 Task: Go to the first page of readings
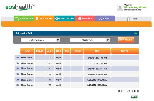coord(119,91)
